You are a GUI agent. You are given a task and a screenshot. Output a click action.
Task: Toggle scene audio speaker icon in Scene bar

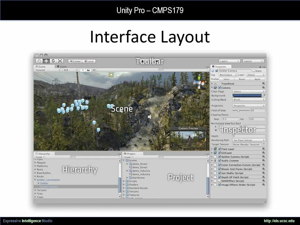94,70
